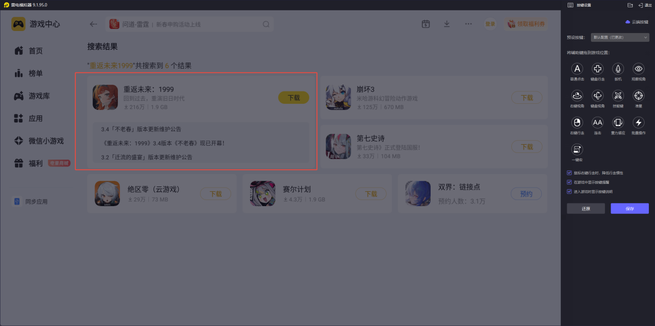The image size is (655, 326).
Task: Choose the 观察视角 eye icon
Action: [638, 69]
